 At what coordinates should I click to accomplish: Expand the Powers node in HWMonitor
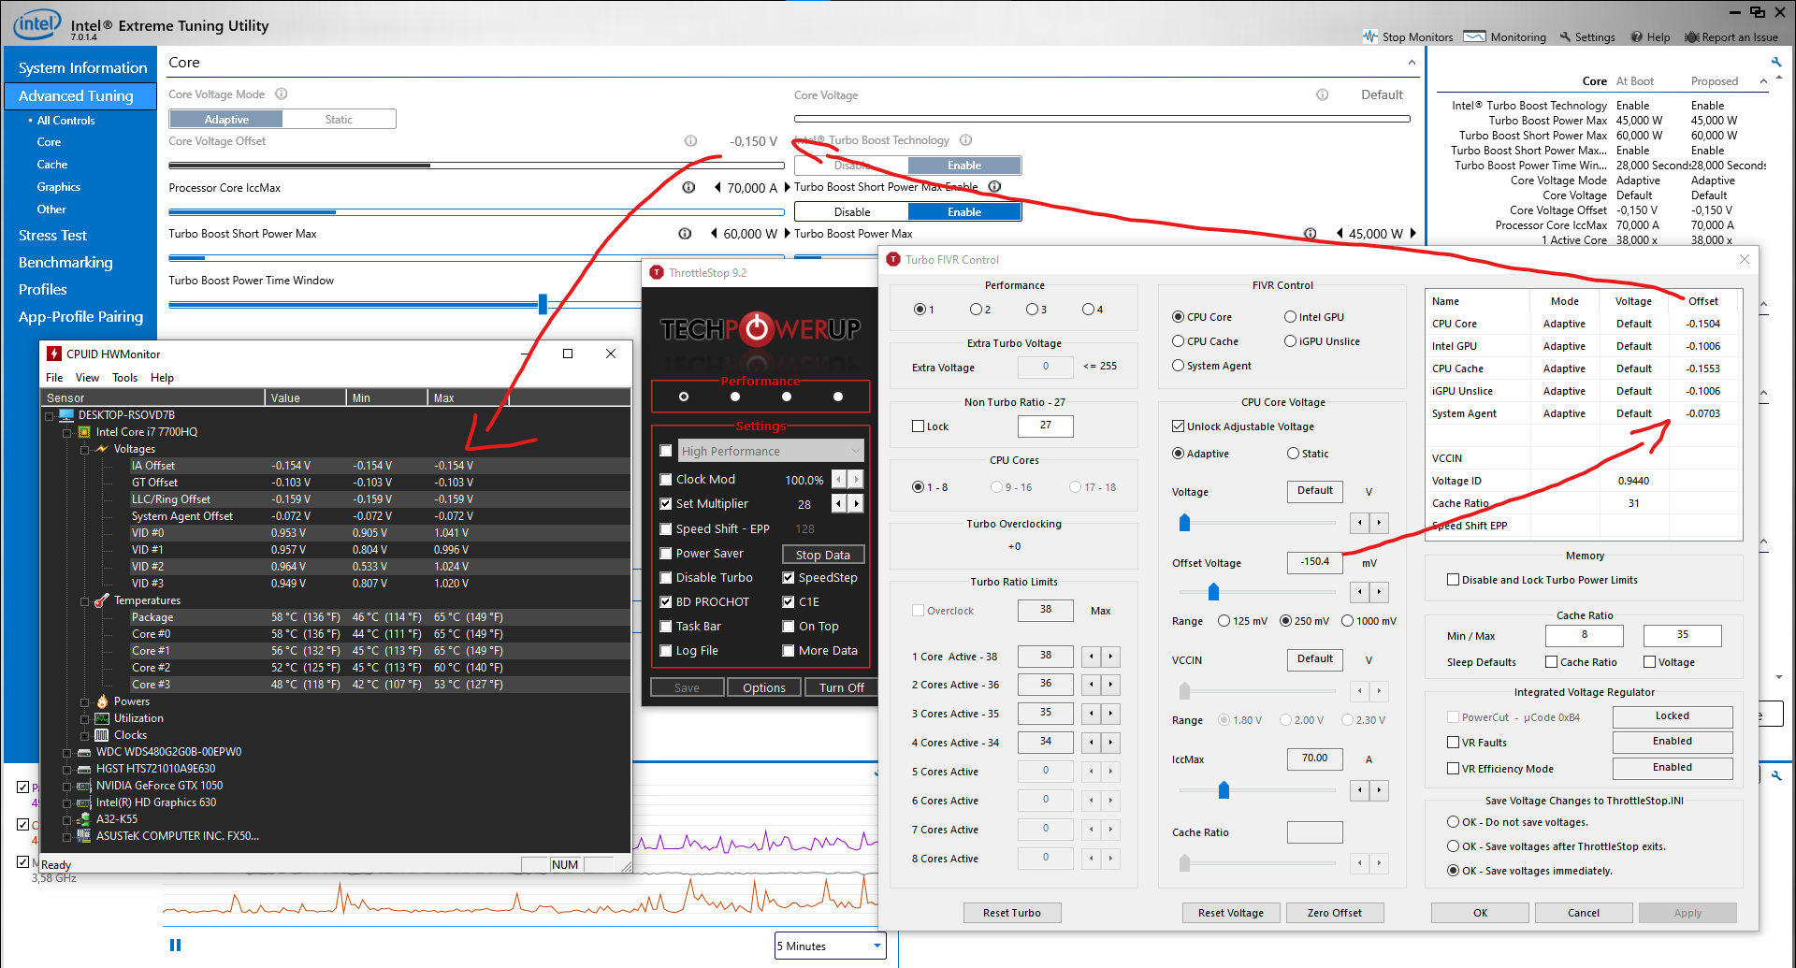[84, 701]
